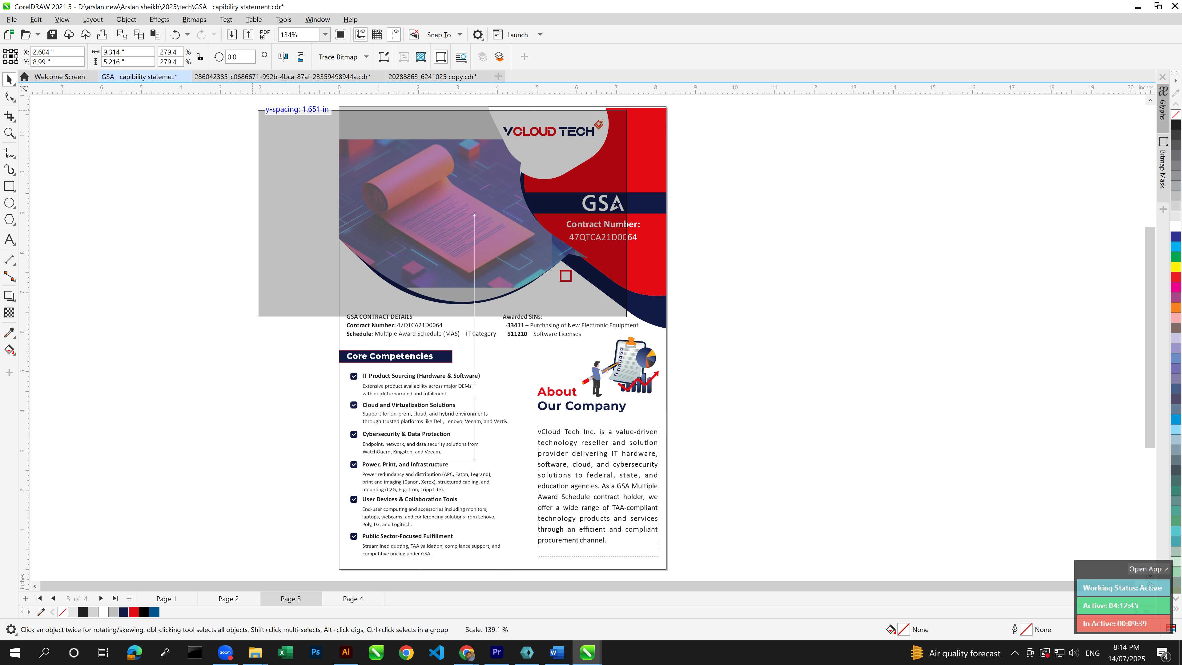Mirror the bitmap horizontally
The height and width of the screenshot is (665, 1182).
click(x=283, y=57)
